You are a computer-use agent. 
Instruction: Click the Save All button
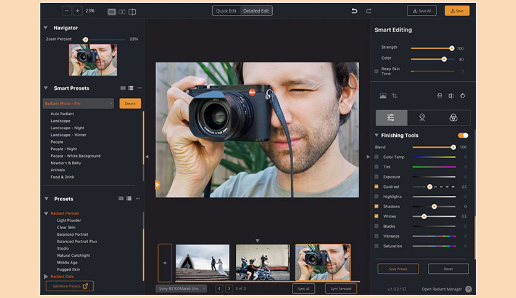pyautogui.click(x=422, y=11)
